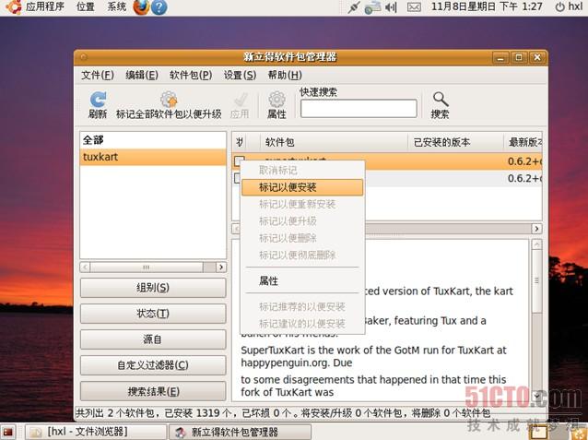The width and height of the screenshot is (588, 440).
Task: Open the 编辑(E) menu
Action: (x=142, y=75)
